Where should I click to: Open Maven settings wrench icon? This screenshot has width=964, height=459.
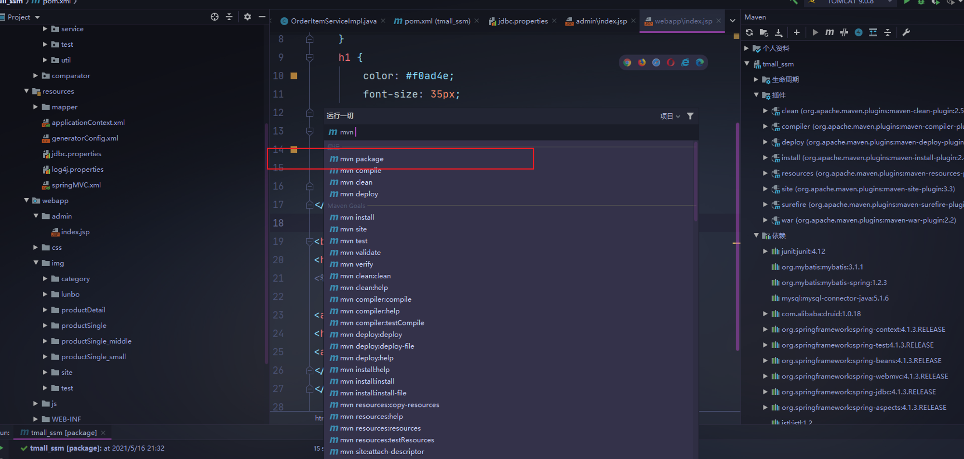pos(906,32)
